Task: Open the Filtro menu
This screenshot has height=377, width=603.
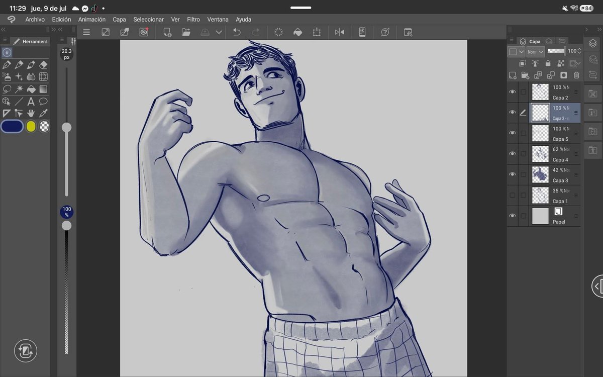Action: pos(193,20)
